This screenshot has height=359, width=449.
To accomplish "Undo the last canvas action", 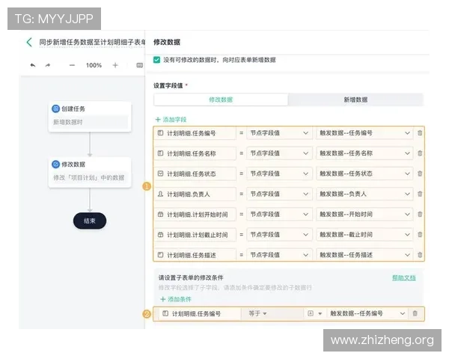I will (33, 65).
